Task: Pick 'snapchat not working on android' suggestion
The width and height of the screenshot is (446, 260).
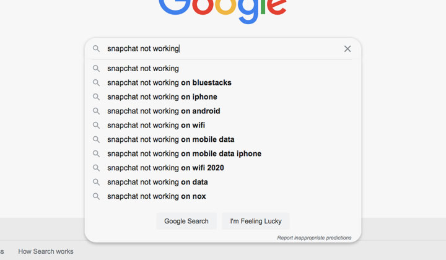Action: [x=223, y=111]
